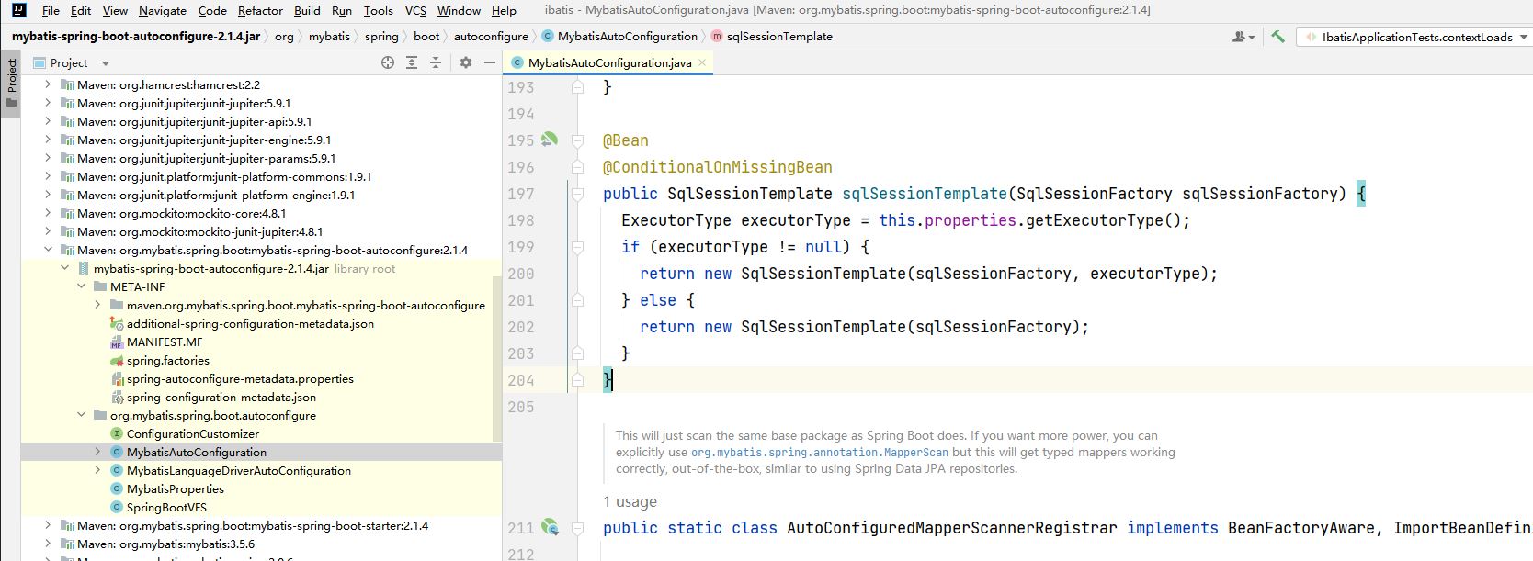Click the '1 usage' inlay hint
The height and width of the screenshot is (561, 1533).
(630, 501)
